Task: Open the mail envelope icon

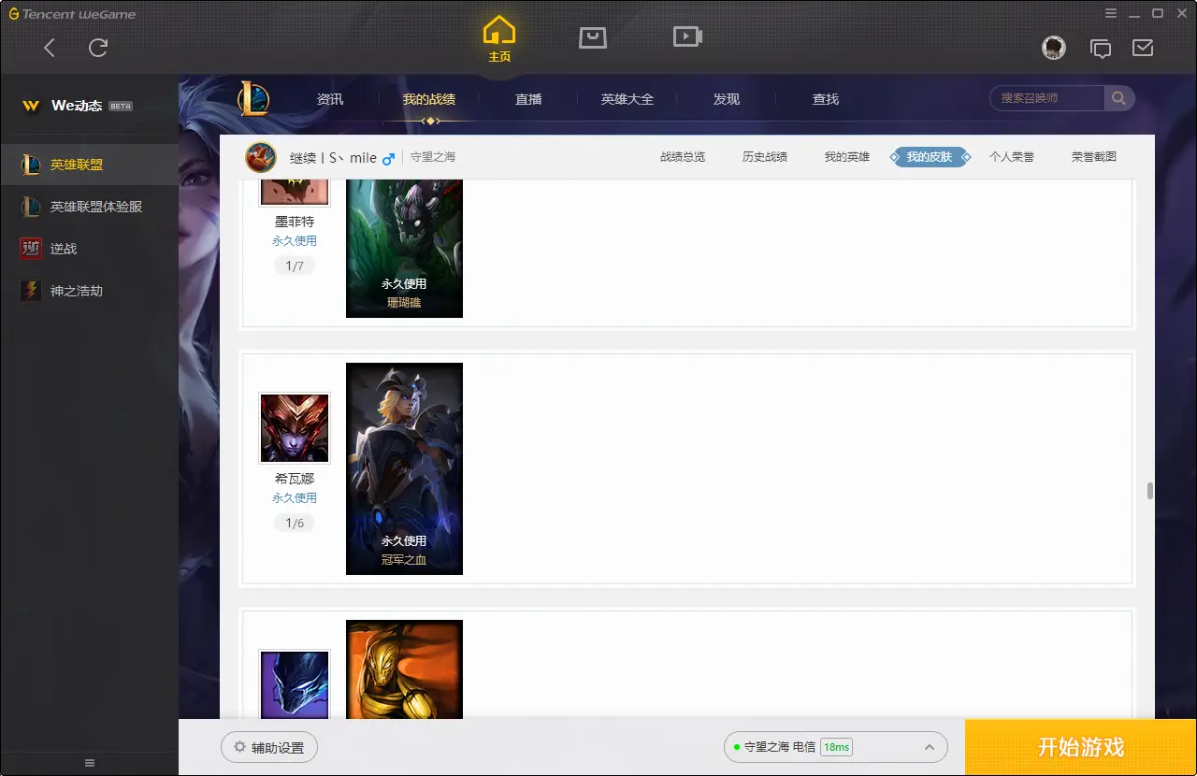Action: click(x=1143, y=48)
